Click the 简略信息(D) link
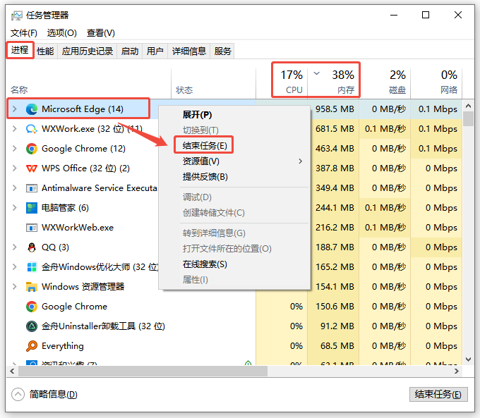 point(53,395)
